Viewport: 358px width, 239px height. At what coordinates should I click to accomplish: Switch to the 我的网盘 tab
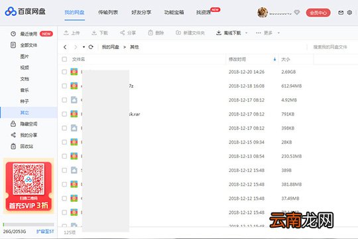pyautogui.click(x=74, y=13)
